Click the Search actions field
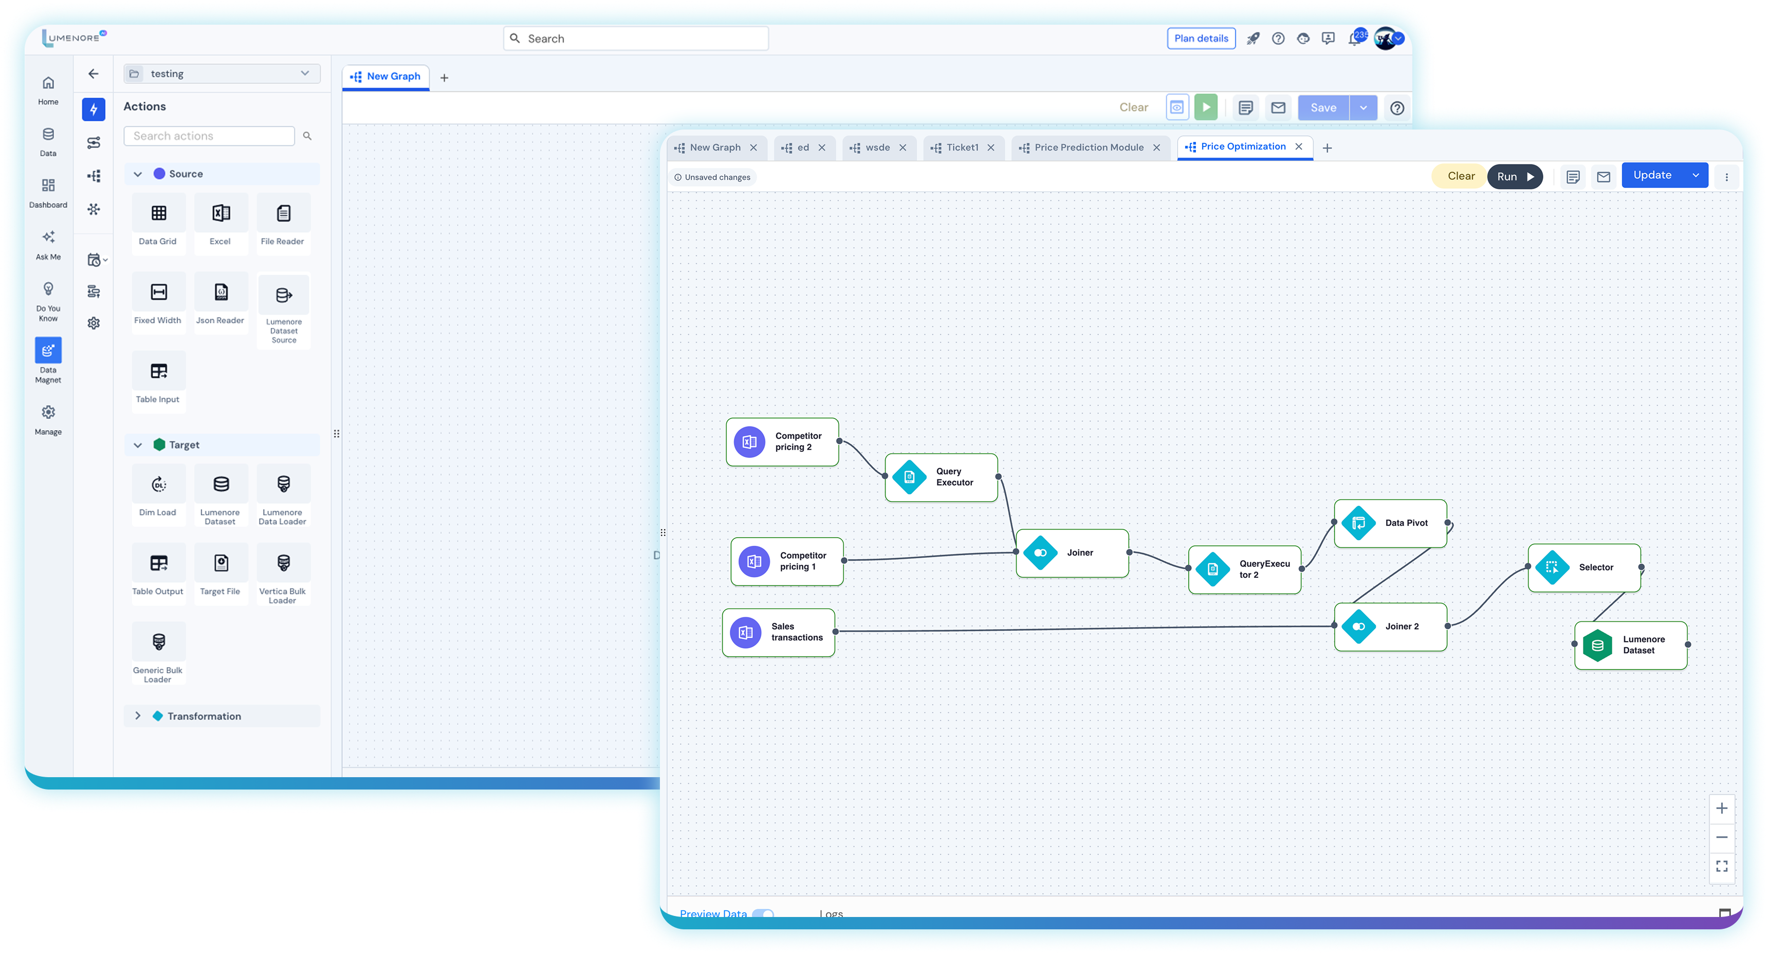The image size is (1768, 954). tap(209, 136)
